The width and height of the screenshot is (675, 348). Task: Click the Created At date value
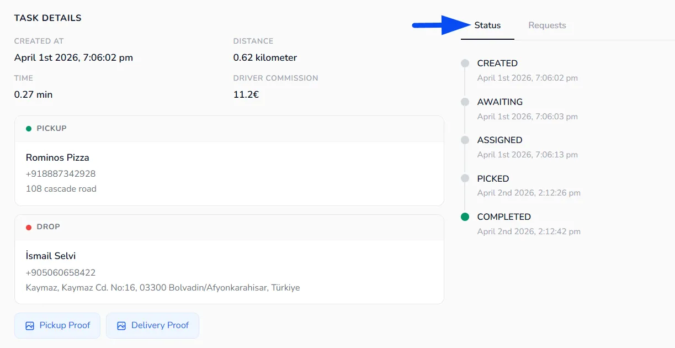tap(73, 57)
